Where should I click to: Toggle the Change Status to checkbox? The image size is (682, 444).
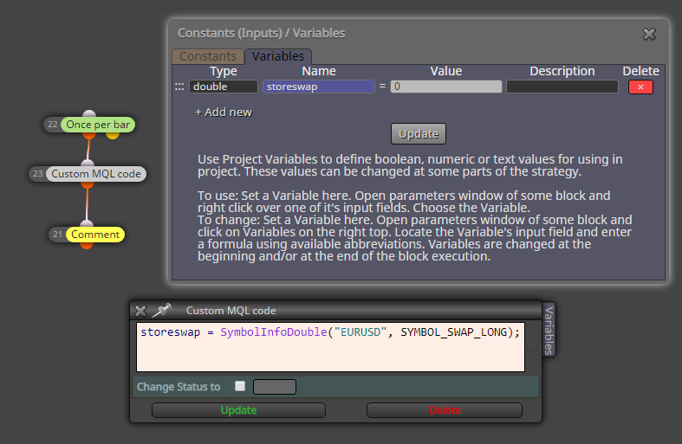[x=240, y=386]
